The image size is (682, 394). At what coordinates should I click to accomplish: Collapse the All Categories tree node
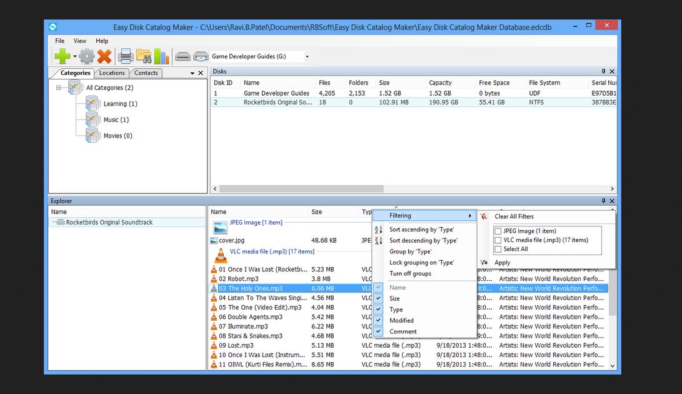58,88
